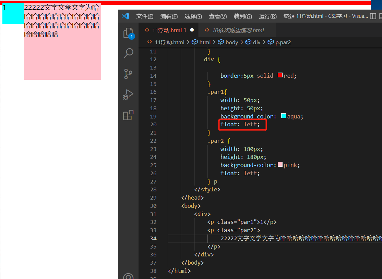Click the div { selector on line 12
Viewport: 382px width, 279px height.
click(212, 59)
